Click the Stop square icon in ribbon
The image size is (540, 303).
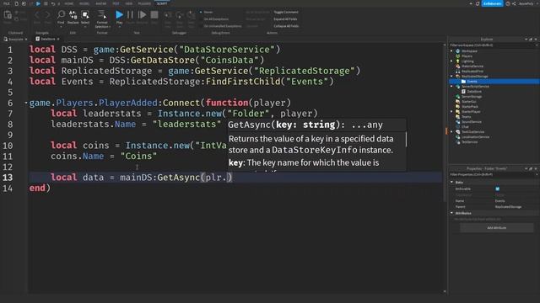154,15
